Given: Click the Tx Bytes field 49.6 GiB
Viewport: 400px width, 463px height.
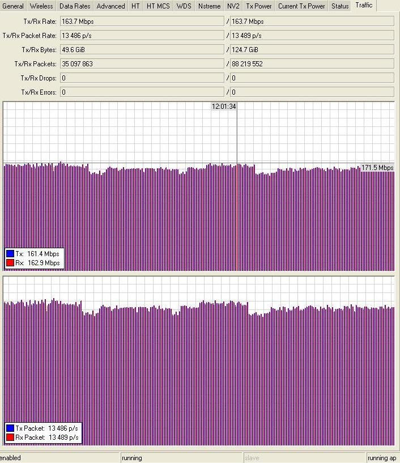Looking at the screenshot, I should [x=142, y=50].
